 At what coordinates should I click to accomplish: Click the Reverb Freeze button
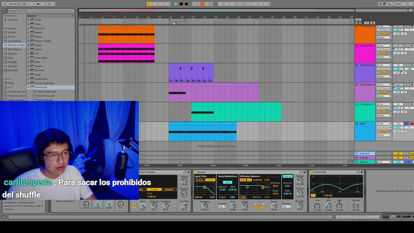(x=259, y=204)
